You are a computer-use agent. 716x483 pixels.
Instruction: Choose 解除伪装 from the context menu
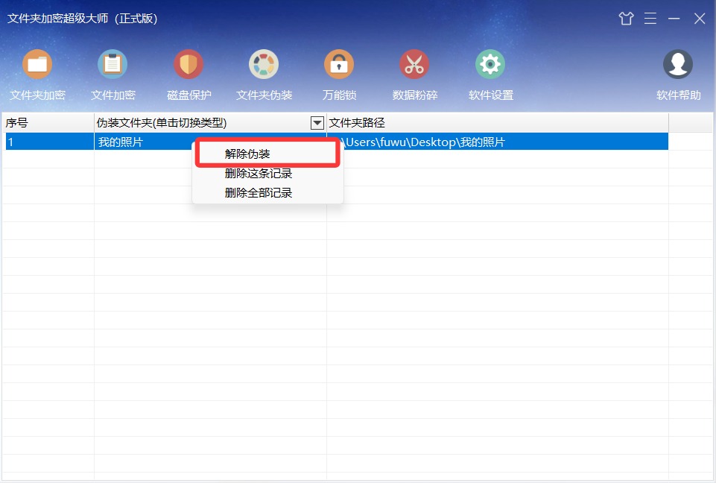click(267, 154)
